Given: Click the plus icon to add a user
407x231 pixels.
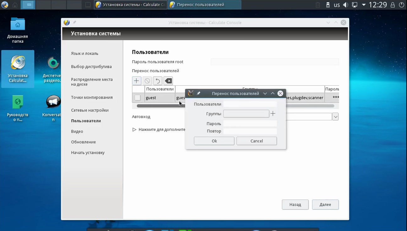Looking at the screenshot, I should (136, 81).
